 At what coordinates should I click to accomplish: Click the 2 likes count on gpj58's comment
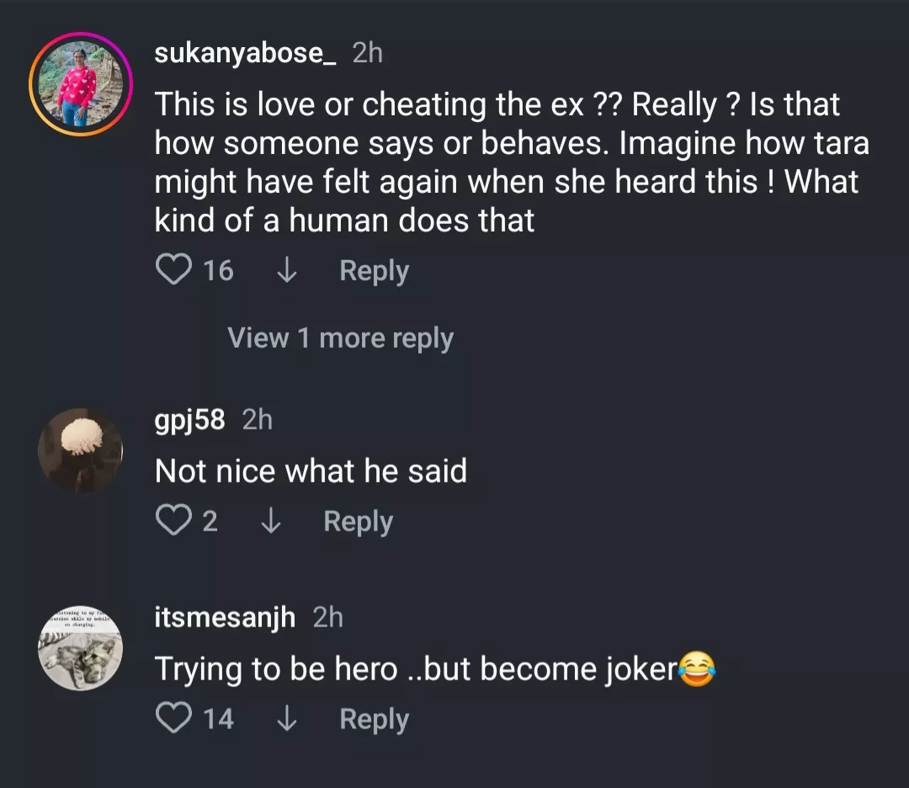coord(210,521)
